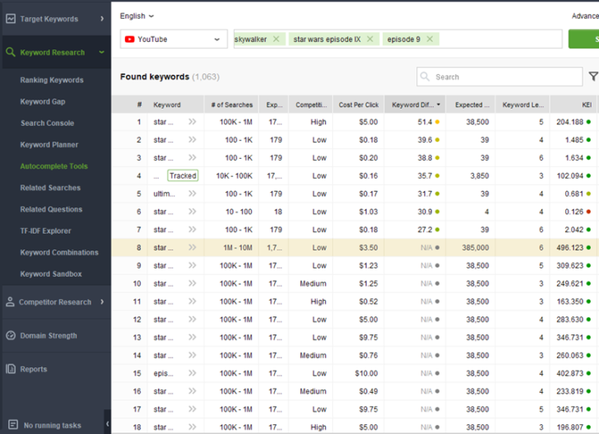Click the Tracked label in row 4
Image resolution: width=599 pixels, height=434 pixels.
click(x=183, y=175)
